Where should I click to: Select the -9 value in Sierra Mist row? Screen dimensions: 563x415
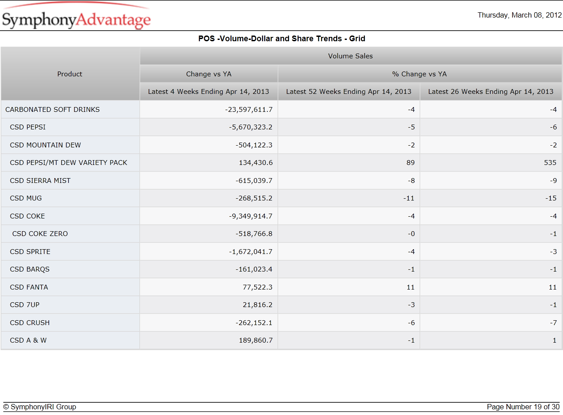[x=553, y=181]
